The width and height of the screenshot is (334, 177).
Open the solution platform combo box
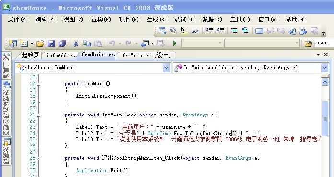point(262,43)
